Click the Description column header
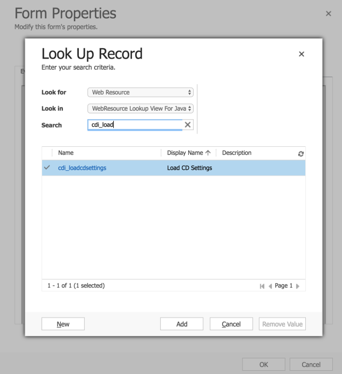The height and width of the screenshot is (374, 342). [x=236, y=153]
